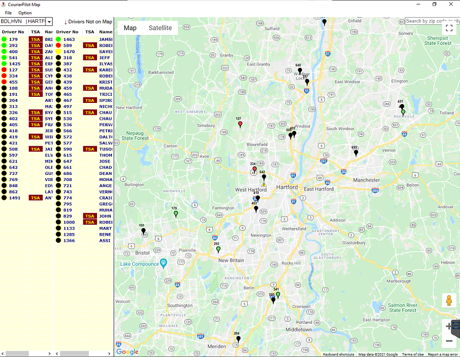Click the Street View pegman icon
460x357 pixels.
tap(448, 301)
